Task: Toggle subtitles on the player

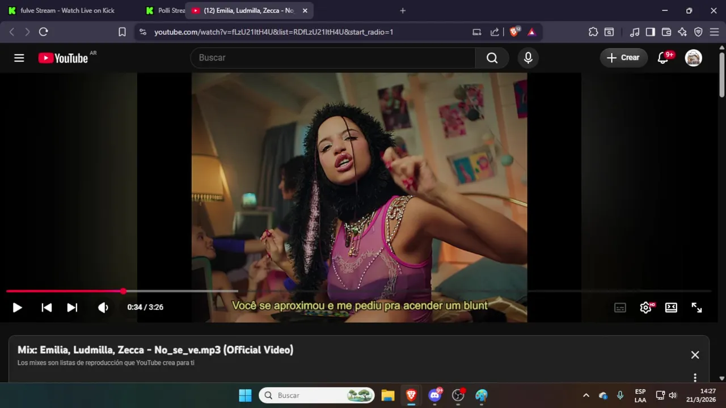Action: [620, 308]
